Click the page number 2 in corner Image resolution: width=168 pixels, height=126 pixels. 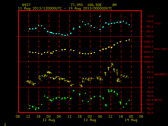click(x=5, y=124)
